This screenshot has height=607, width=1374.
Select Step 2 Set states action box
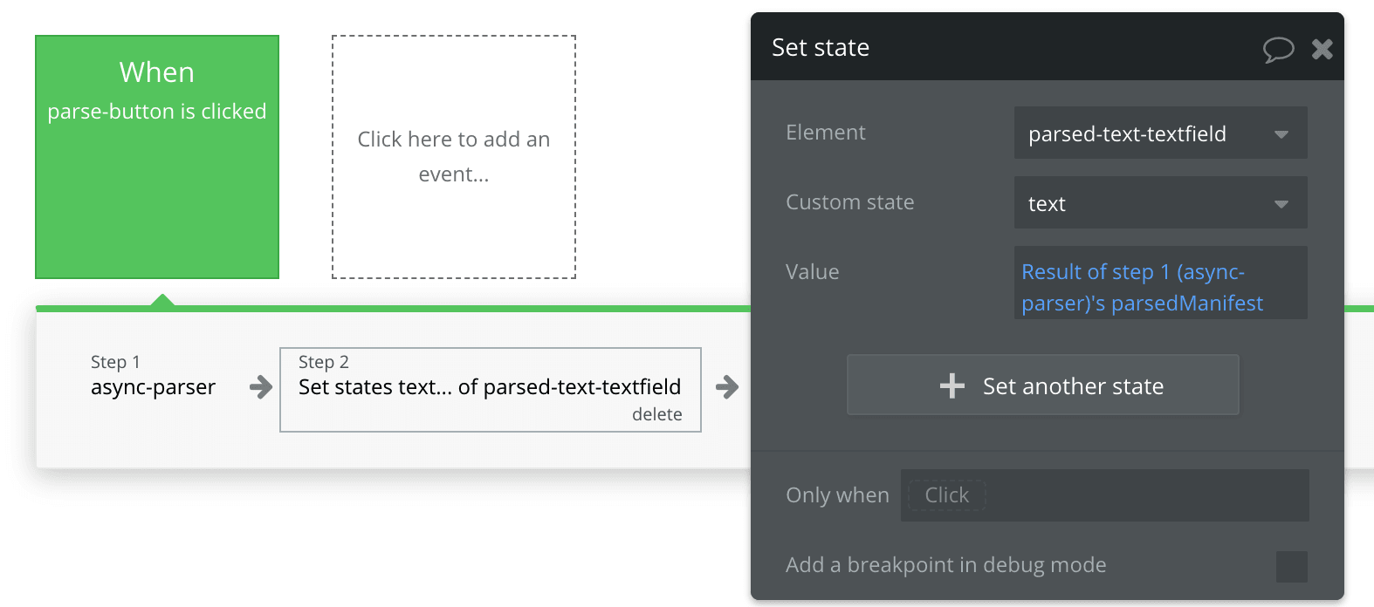(489, 387)
